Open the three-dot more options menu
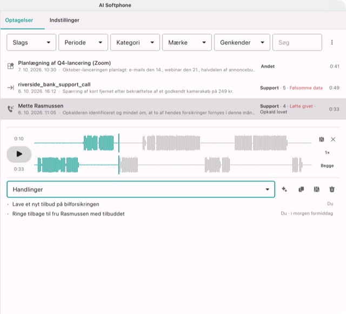Screen dimensions: 346x314 332,42
